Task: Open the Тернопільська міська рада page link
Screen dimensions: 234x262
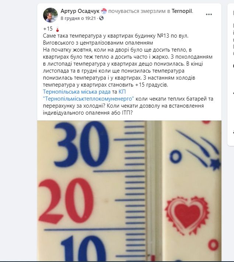Action: tap(77, 92)
